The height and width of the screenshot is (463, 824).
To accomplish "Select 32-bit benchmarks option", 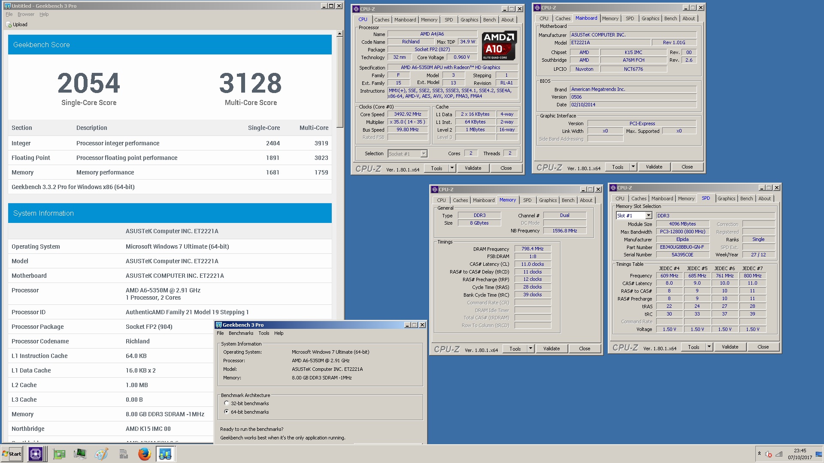I will [227, 403].
